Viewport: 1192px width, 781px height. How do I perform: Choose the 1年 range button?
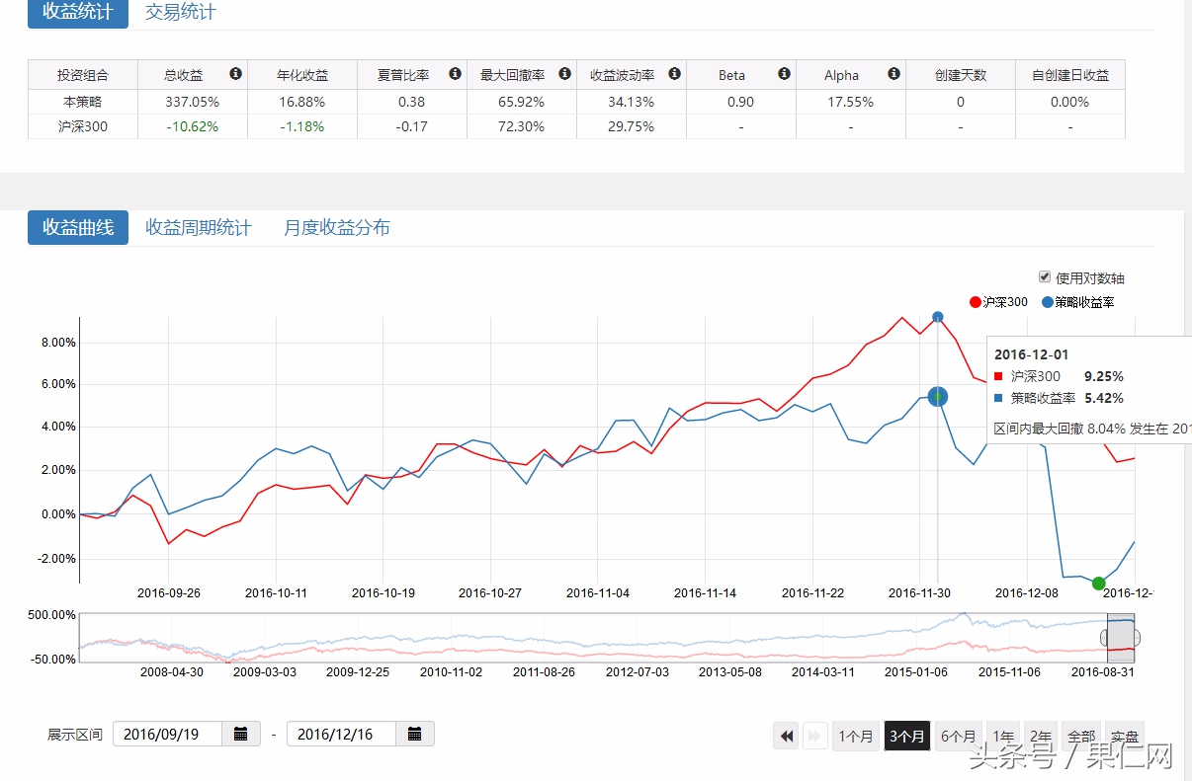click(x=1003, y=737)
